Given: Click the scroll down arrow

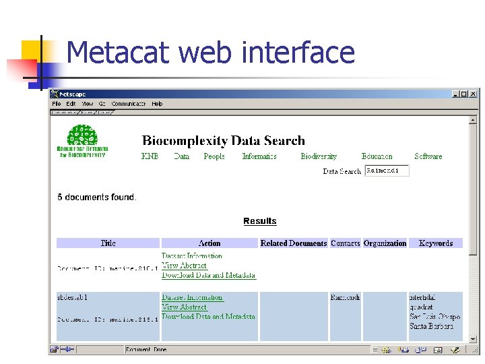Looking at the screenshot, I should (x=473, y=339).
